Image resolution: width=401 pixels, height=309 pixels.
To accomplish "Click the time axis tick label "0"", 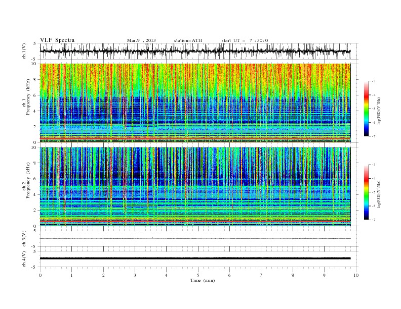I will pos(40,275).
